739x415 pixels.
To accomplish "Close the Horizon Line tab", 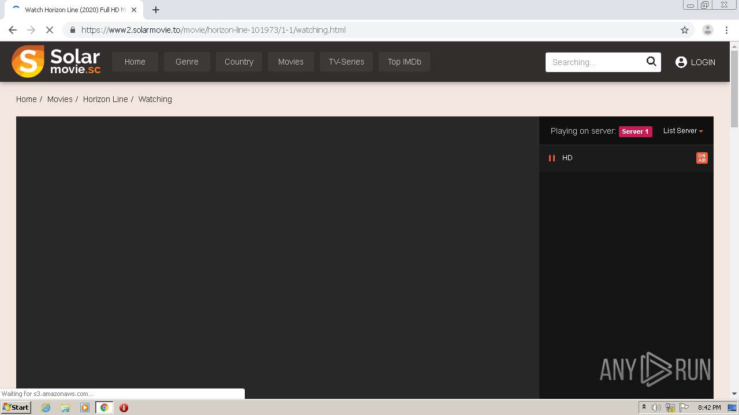I will click(x=134, y=10).
